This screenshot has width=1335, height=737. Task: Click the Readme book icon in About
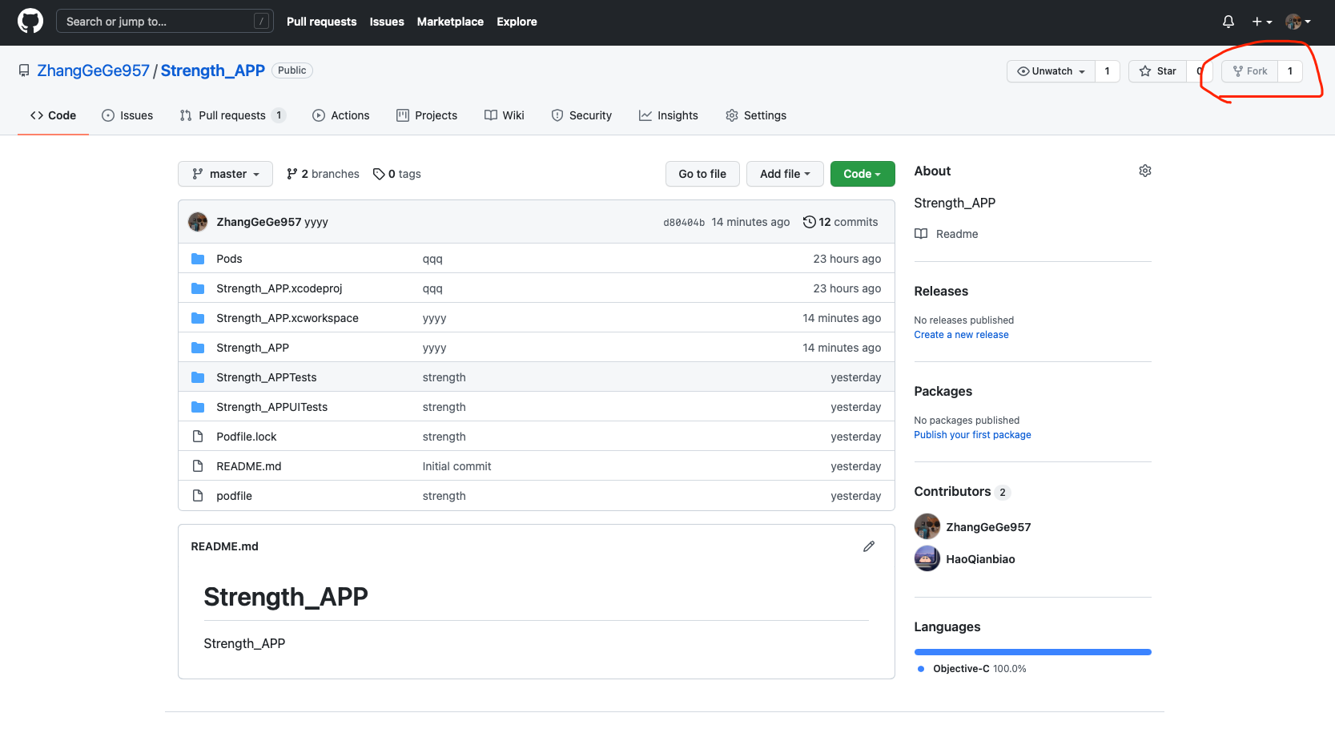tap(921, 234)
